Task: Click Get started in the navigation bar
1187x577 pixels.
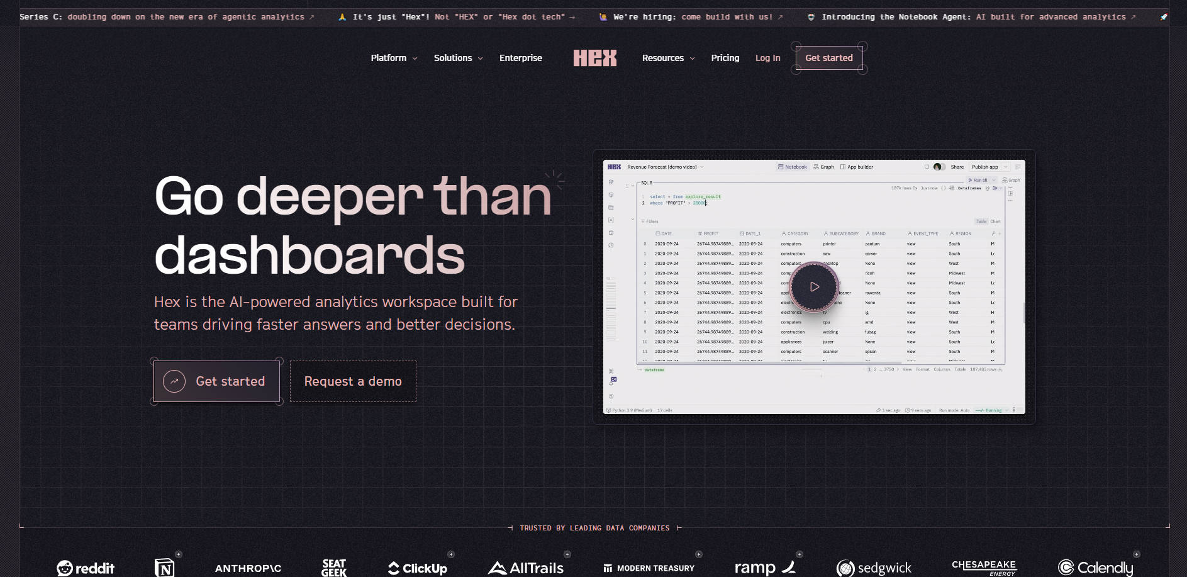Action: 828,58
